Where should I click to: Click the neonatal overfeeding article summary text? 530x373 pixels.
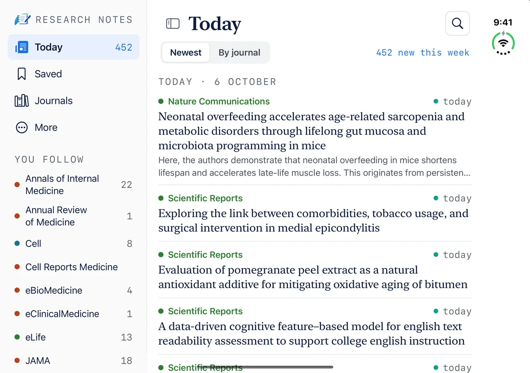(x=314, y=167)
